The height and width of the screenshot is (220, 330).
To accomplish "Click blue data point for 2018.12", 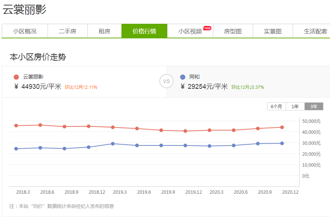I will [89, 147].
